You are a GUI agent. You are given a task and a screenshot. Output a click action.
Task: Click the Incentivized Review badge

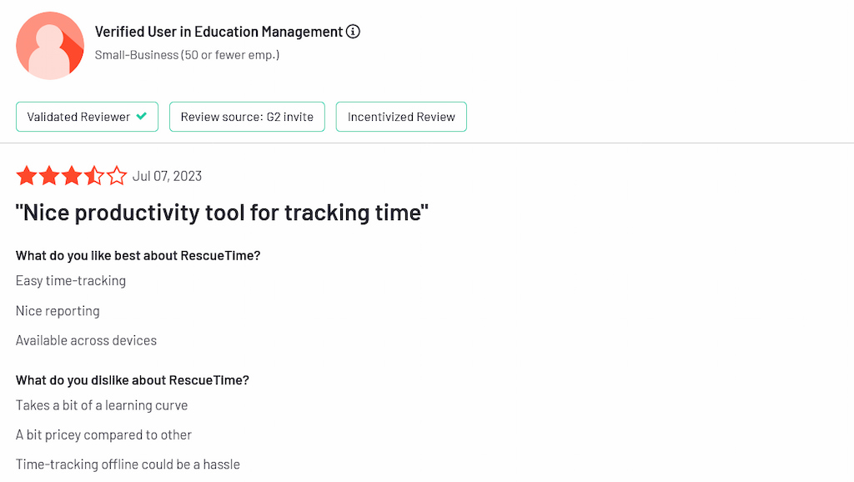pyautogui.click(x=401, y=117)
